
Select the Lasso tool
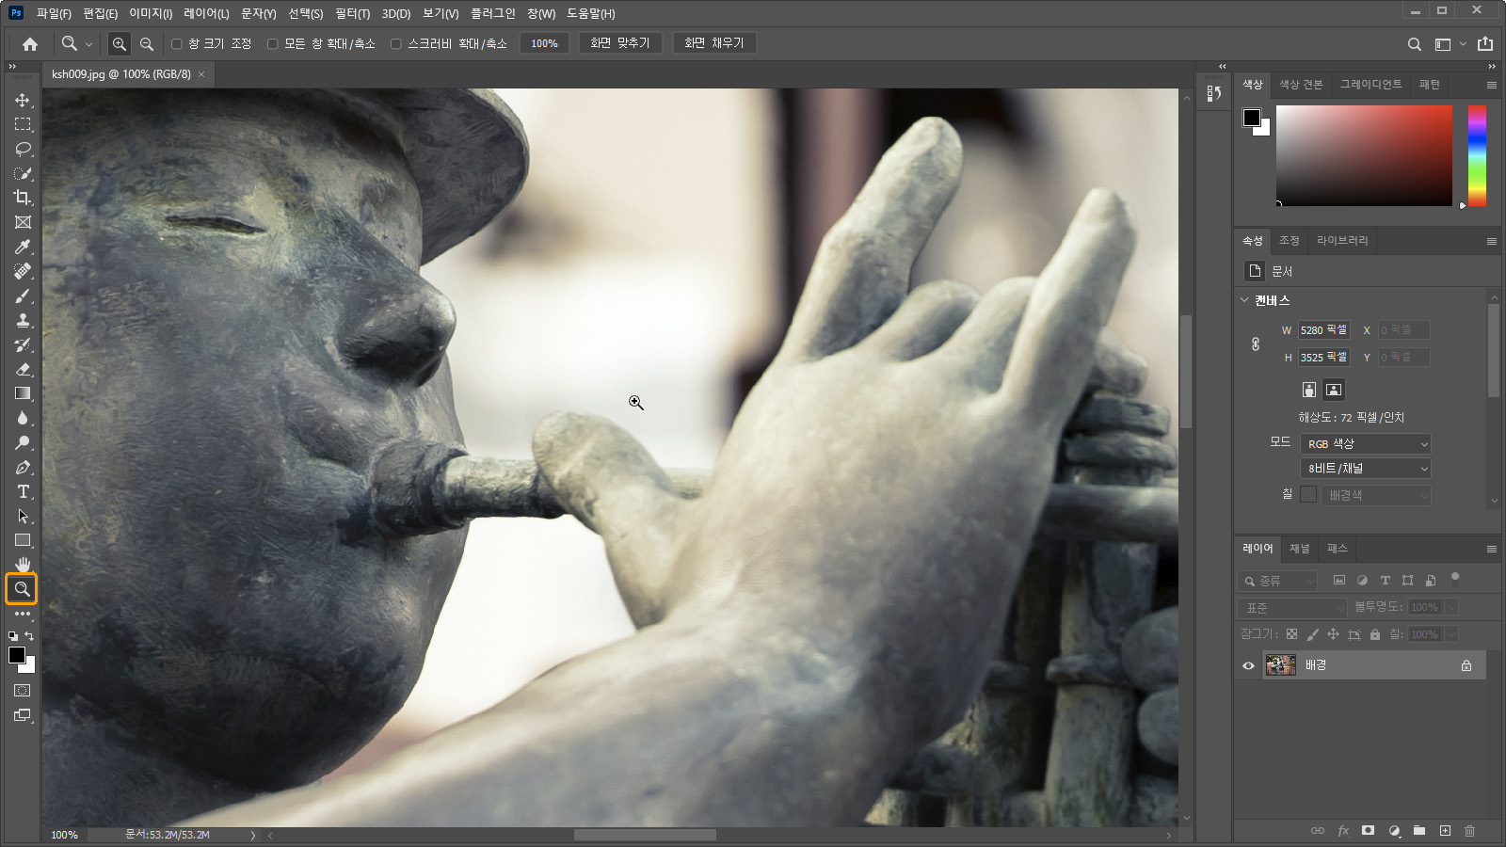click(23, 149)
